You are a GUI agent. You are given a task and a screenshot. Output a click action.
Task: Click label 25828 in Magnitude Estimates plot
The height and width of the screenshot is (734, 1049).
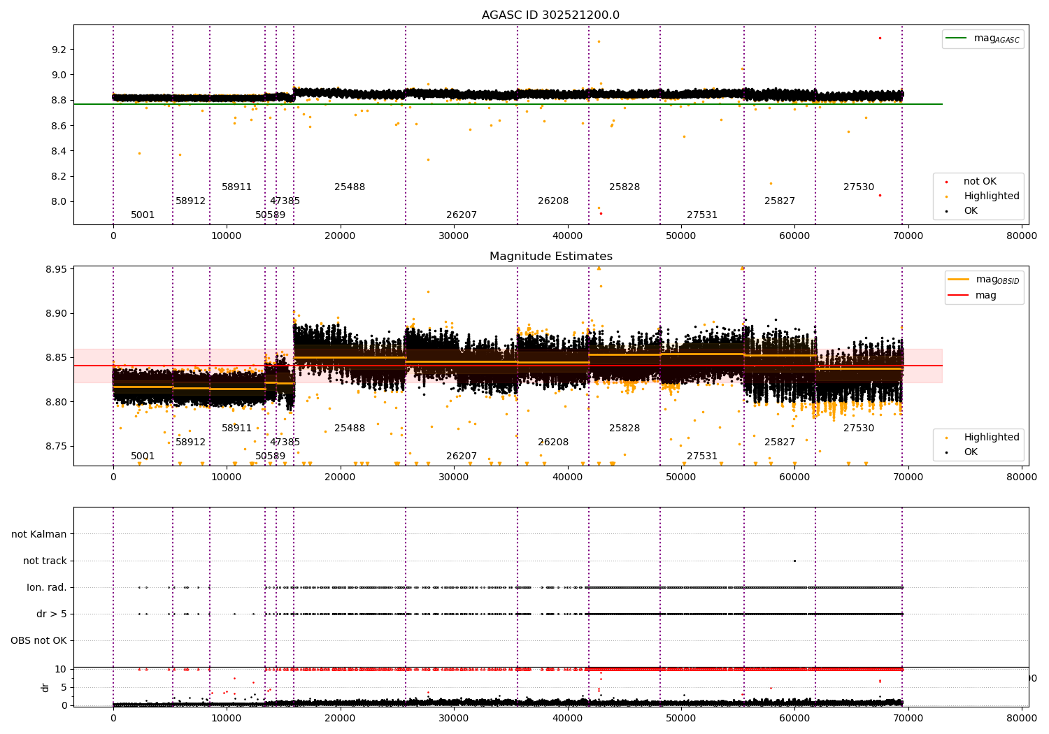[625, 429]
